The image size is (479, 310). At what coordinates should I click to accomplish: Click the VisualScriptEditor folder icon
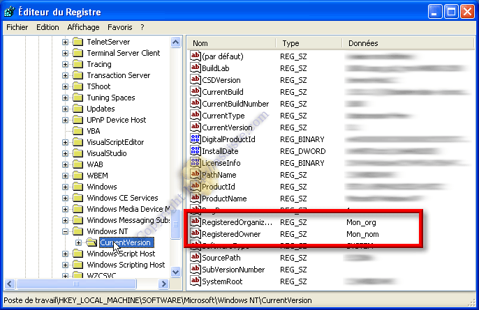[x=78, y=142]
